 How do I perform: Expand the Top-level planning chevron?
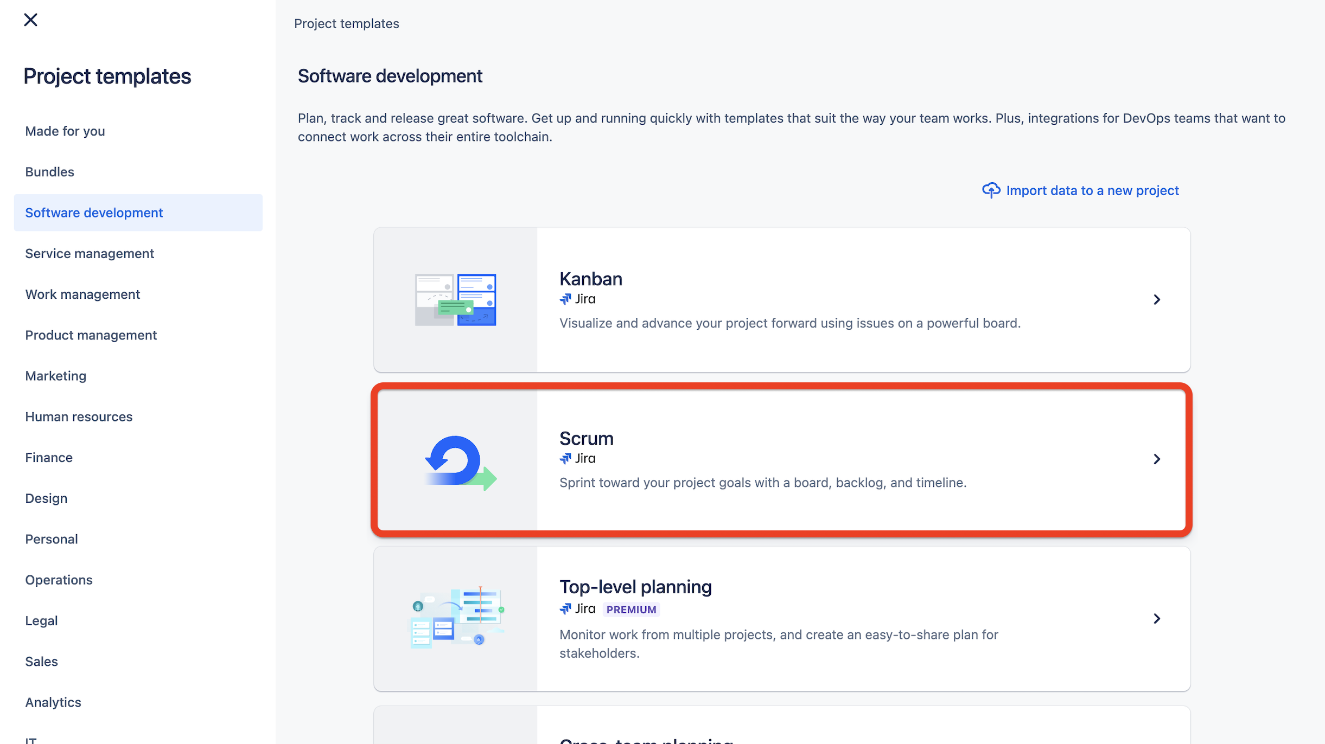click(x=1156, y=619)
